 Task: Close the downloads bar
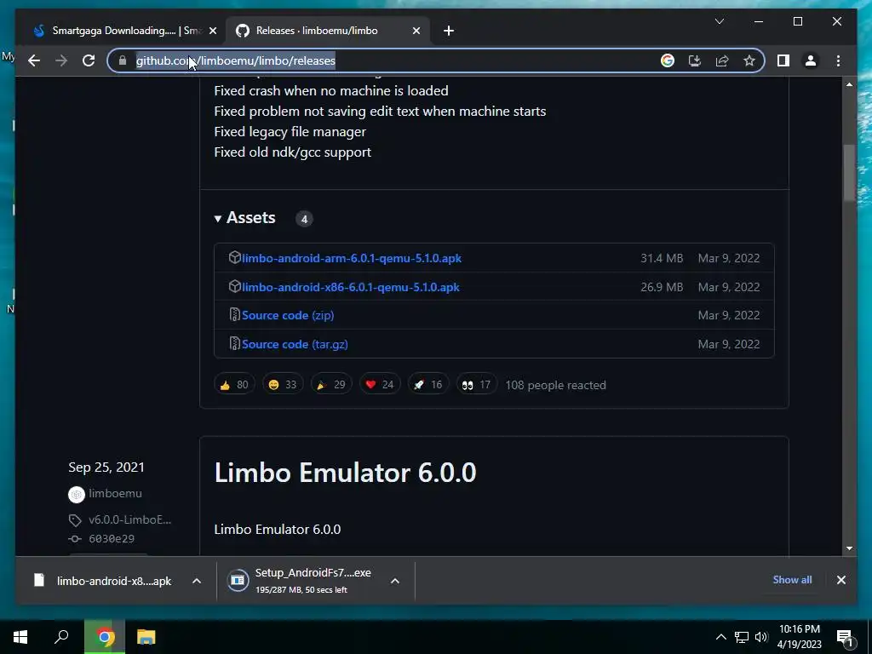click(x=840, y=579)
